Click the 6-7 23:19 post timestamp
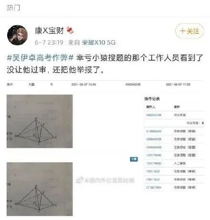 [49, 42]
